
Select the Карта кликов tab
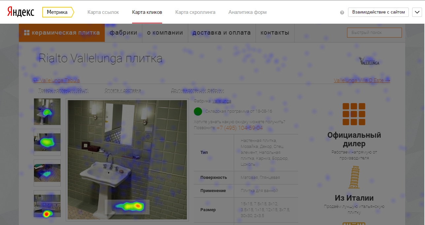point(147,12)
